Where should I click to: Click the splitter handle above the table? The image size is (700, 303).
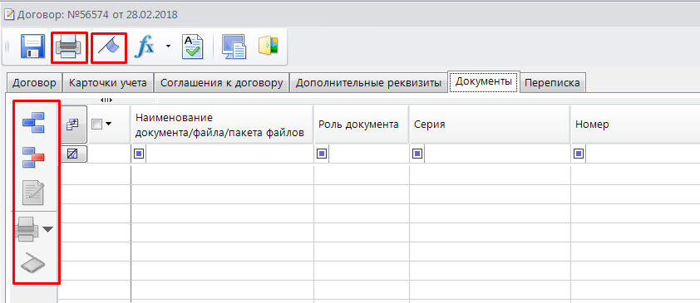tap(106, 100)
